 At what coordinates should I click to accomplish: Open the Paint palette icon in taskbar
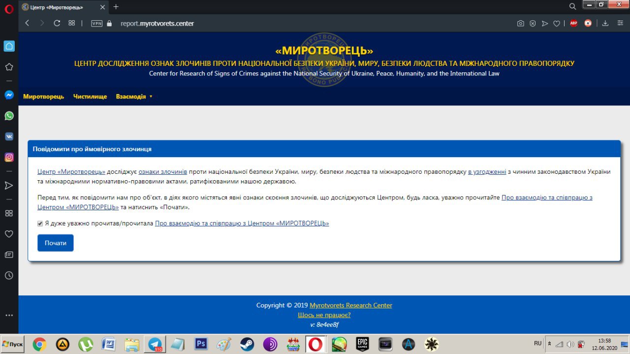[224, 344]
